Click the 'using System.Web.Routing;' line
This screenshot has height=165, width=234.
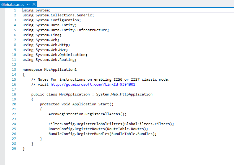(x=50, y=60)
